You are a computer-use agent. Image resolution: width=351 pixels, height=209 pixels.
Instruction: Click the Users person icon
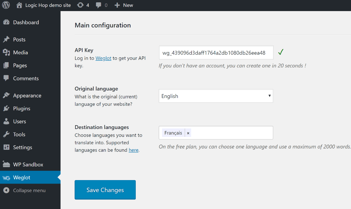point(6,121)
